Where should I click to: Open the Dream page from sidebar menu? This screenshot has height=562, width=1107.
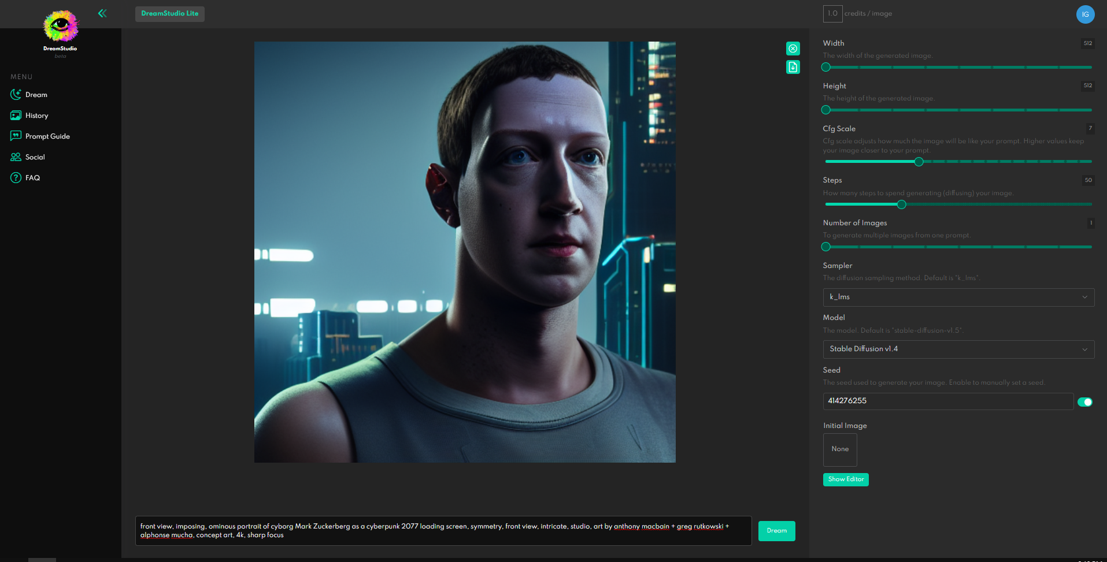click(x=35, y=94)
